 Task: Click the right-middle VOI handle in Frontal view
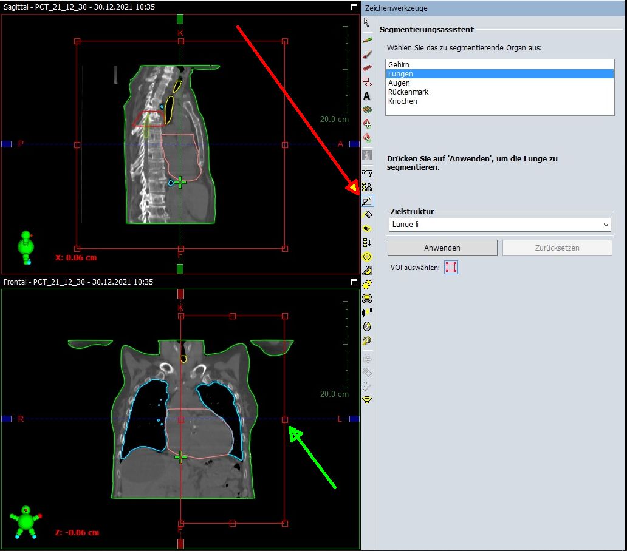[x=285, y=419]
